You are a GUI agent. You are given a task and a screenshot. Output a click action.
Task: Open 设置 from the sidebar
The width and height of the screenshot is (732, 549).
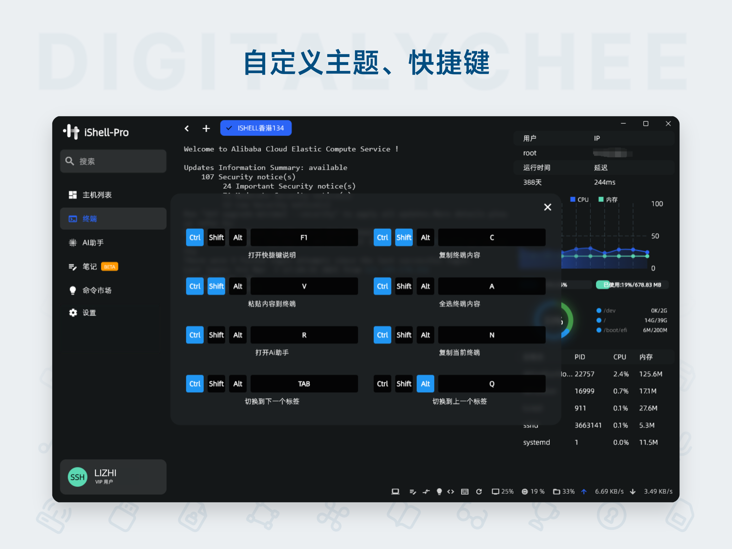(89, 312)
